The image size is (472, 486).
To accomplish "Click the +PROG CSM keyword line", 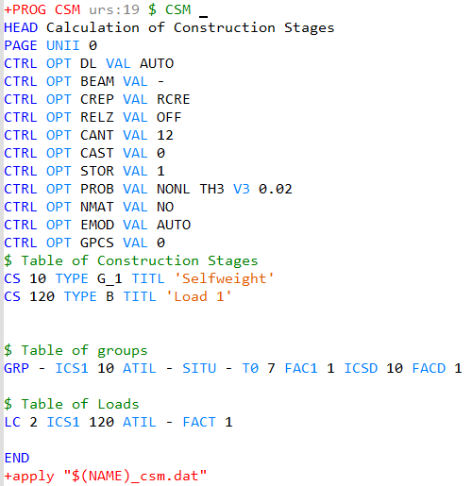I will point(106,9).
